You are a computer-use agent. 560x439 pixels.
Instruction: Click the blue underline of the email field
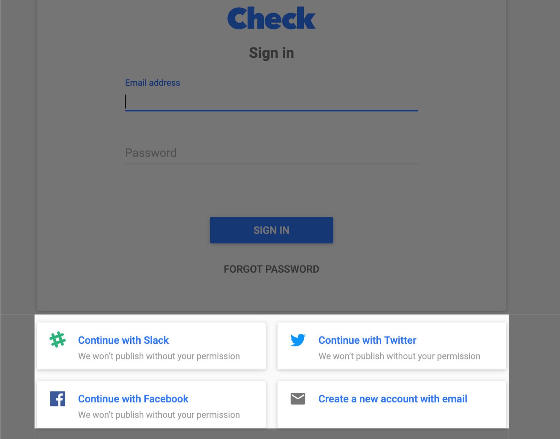click(271, 111)
